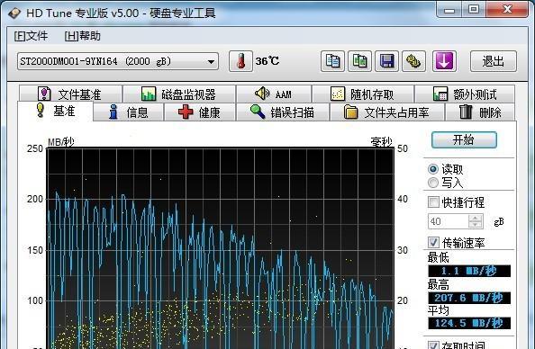Viewport: 535px width, 349px height.
Task: Save screenshot with floppy disk icon
Action: [386, 61]
